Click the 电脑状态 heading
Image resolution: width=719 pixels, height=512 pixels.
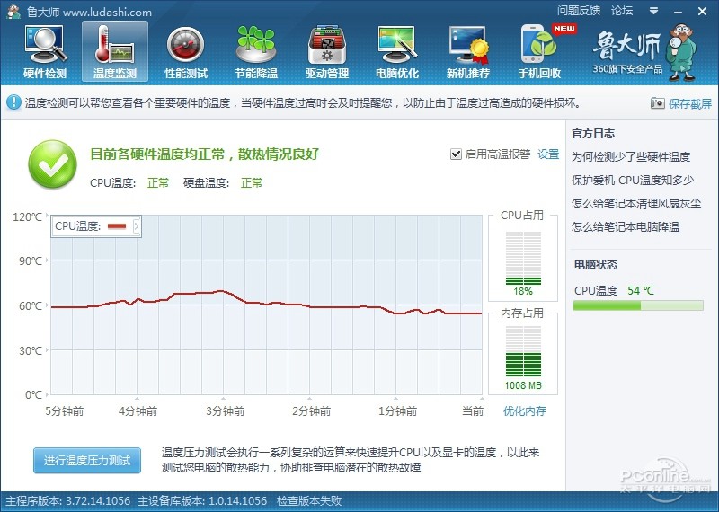596,264
